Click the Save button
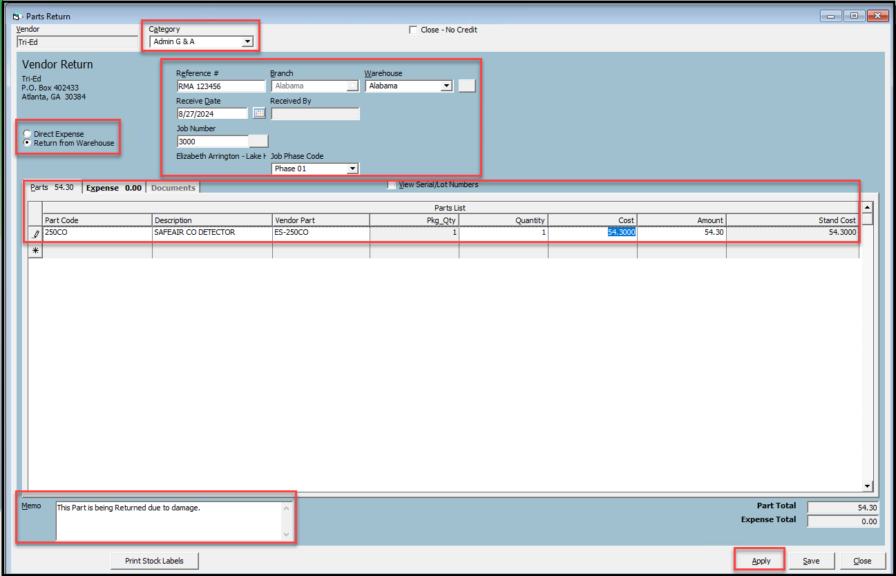This screenshot has height=576, width=896. pyautogui.click(x=812, y=561)
